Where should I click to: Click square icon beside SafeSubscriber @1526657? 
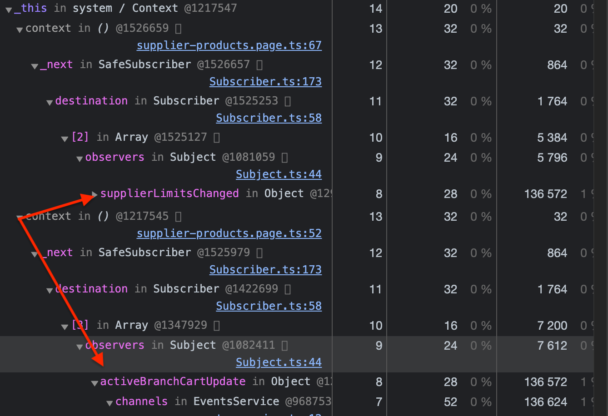pos(259,65)
